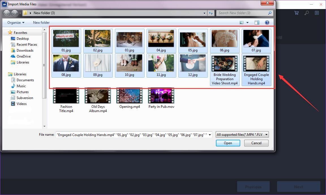
Task: Click the Next button in main window
Action: pos(299,187)
